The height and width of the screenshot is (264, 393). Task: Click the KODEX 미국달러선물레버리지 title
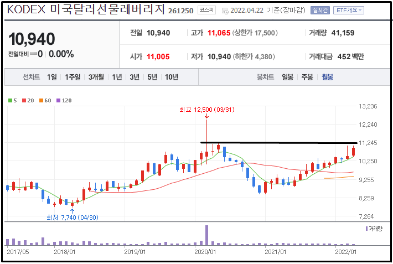(x=86, y=9)
